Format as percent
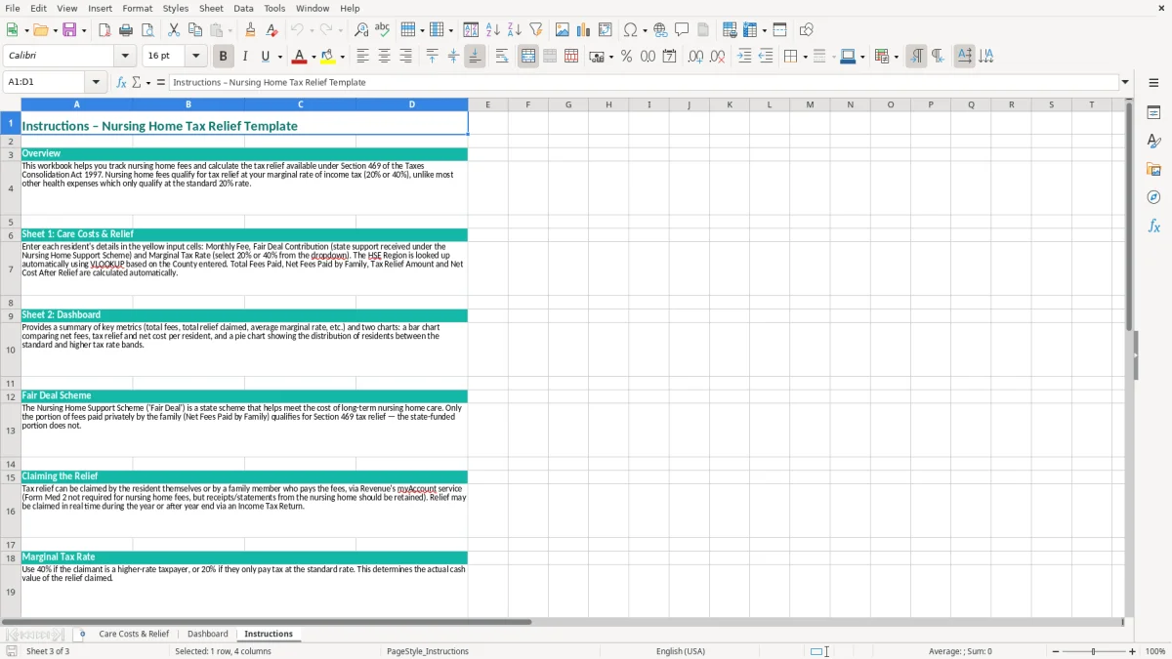The image size is (1172, 659). pyautogui.click(x=626, y=57)
